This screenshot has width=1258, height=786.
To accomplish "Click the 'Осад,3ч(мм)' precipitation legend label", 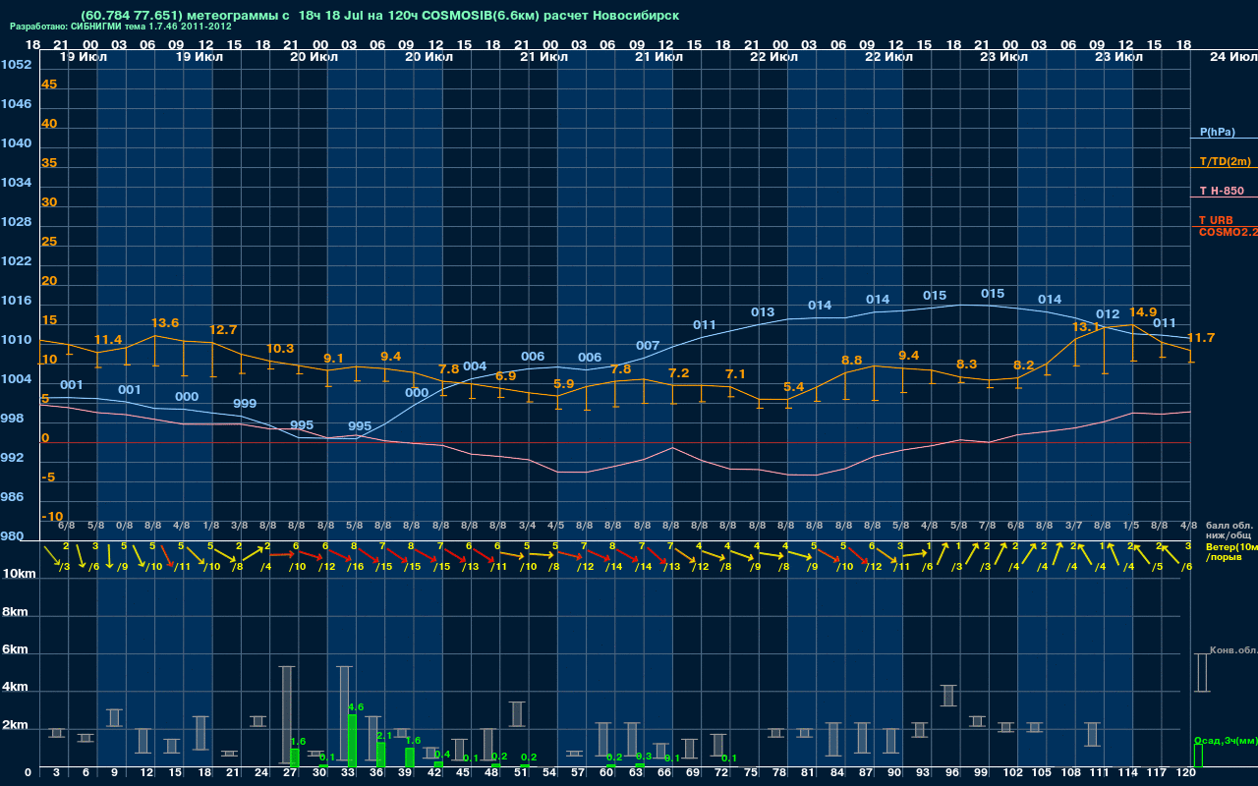I will [x=1226, y=740].
